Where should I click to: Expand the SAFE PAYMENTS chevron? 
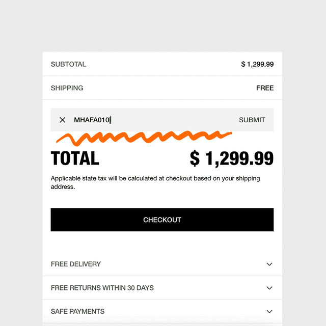269,311
